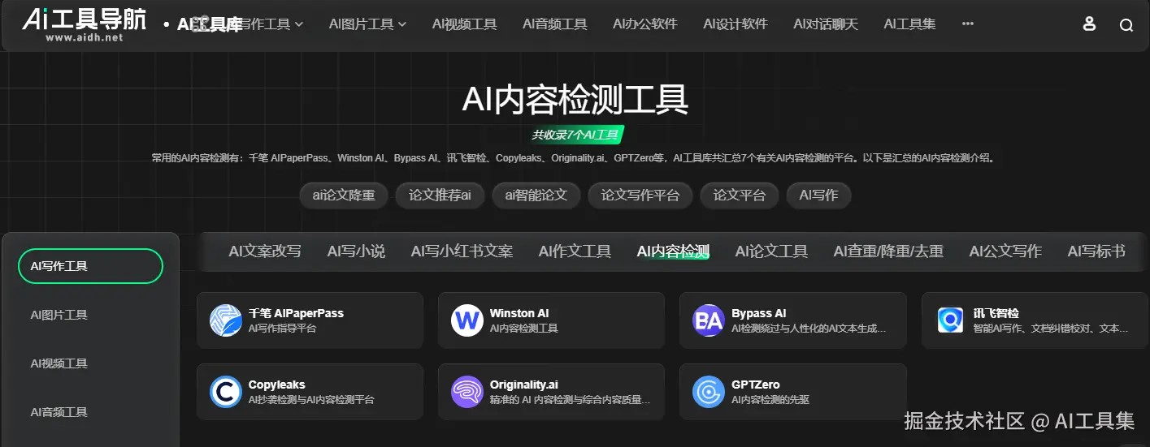Click the Bypass AI logo icon

[709, 320]
